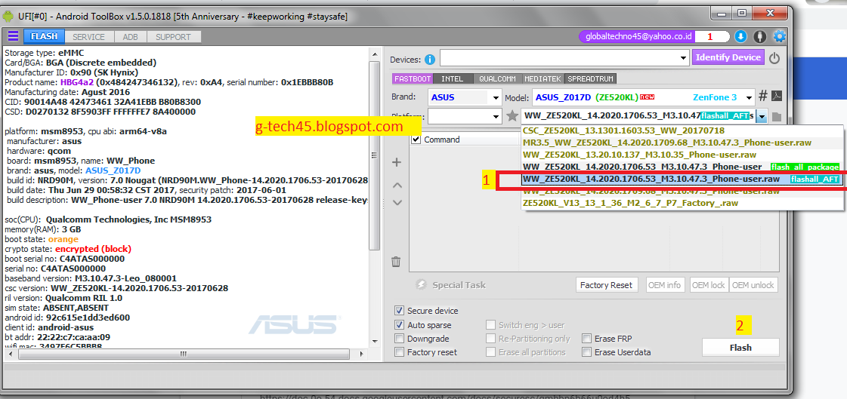847x399 pixels.
Task: Select the FASTBOOT mode tab
Action: click(x=413, y=78)
